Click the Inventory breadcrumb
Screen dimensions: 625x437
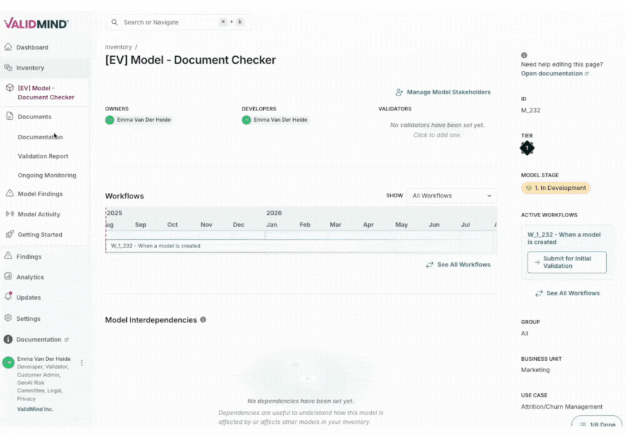118,47
